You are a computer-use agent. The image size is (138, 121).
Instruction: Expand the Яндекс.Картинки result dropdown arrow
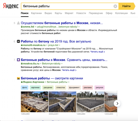tap(69, 82)
